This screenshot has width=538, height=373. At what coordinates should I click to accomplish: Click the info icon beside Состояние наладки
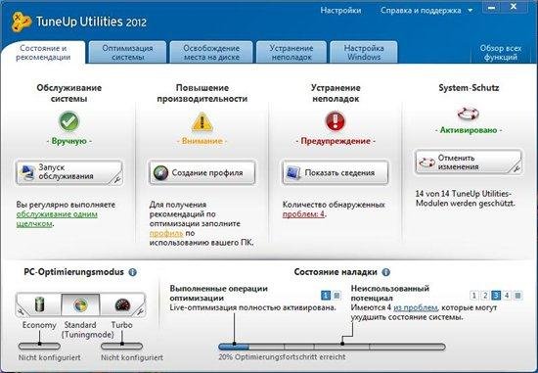pyautogui.click(x=386, y=272)
